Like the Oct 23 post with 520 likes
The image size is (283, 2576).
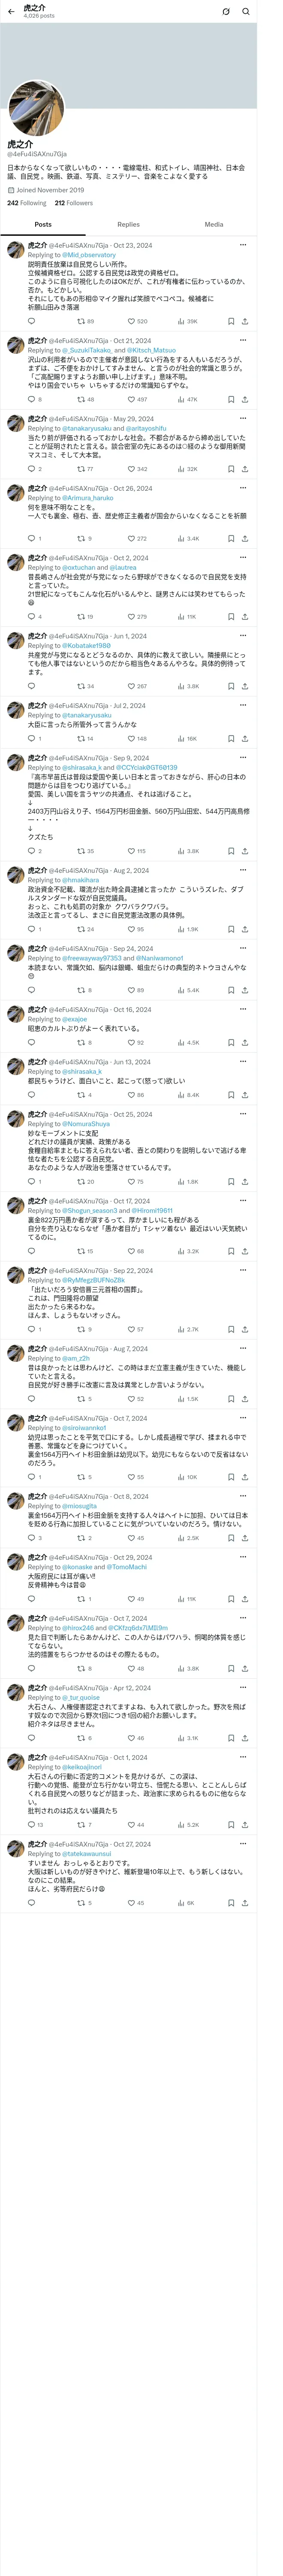pyautogui.click(x=137, y=322)
